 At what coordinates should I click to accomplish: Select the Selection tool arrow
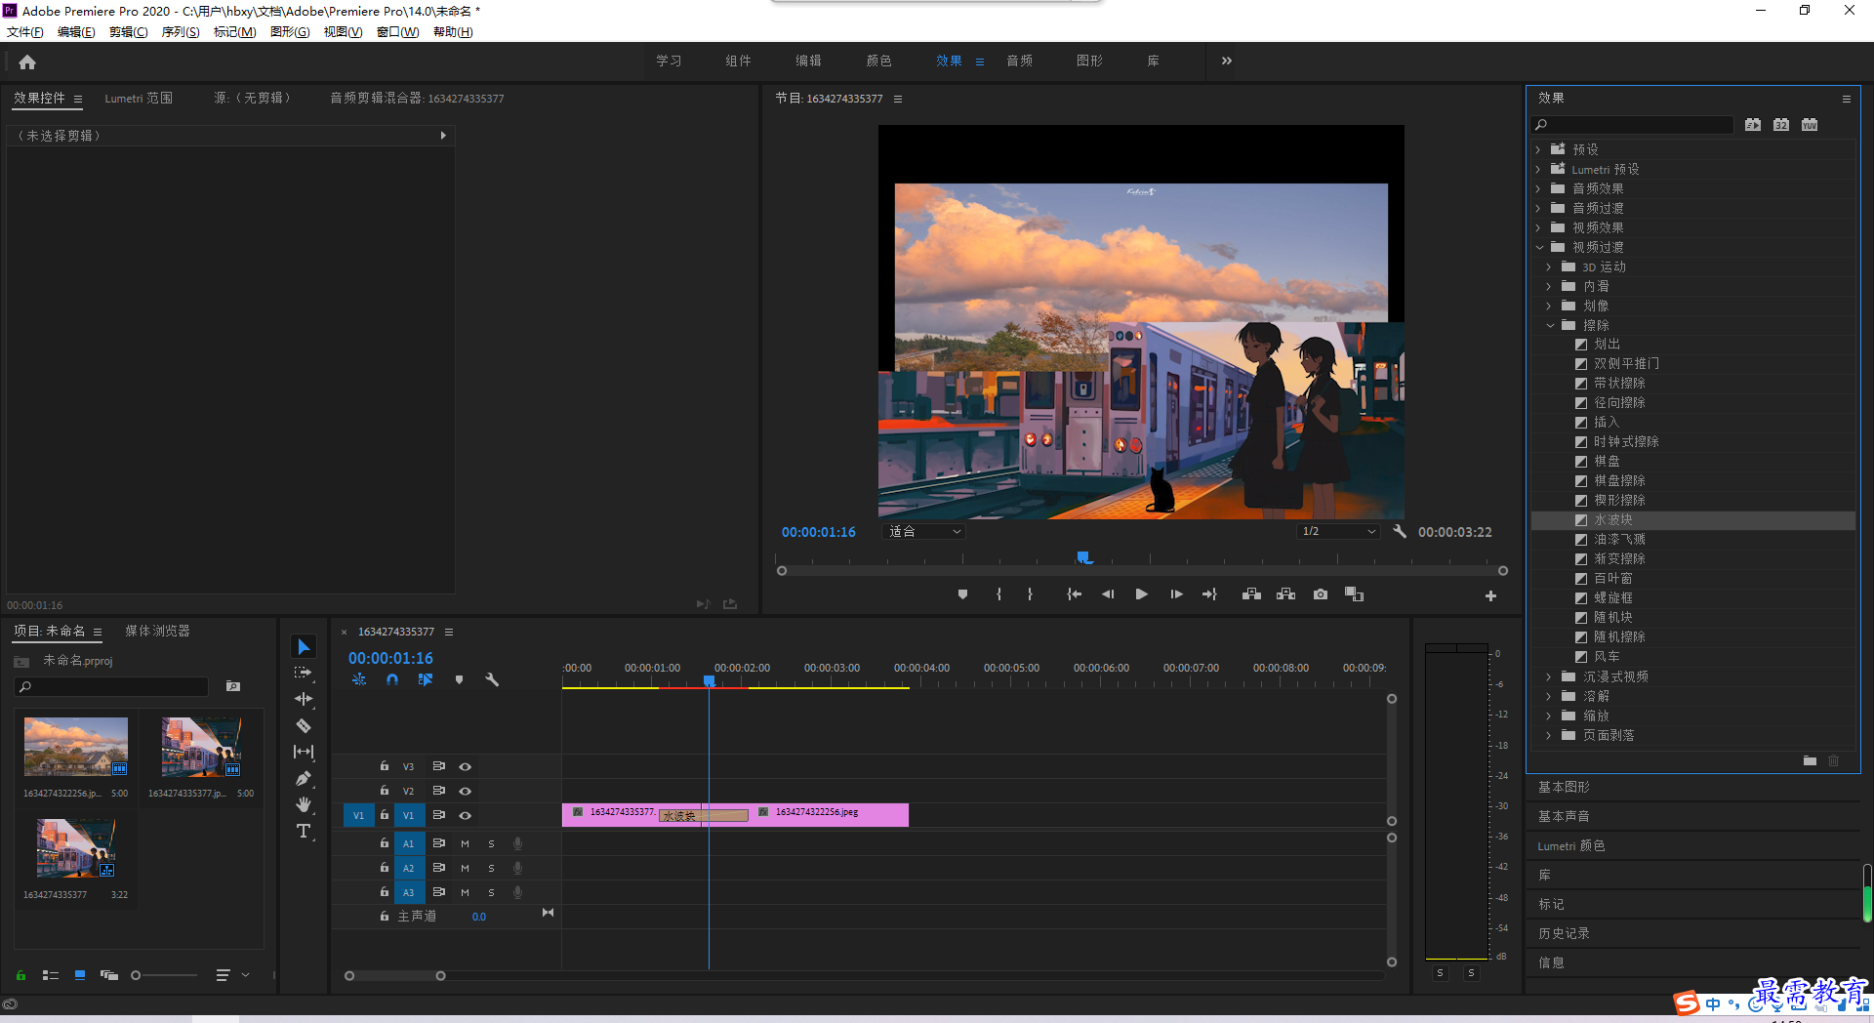(x=304, y=647)
